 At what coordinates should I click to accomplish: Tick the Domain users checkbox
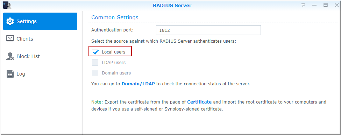(95, 73)
